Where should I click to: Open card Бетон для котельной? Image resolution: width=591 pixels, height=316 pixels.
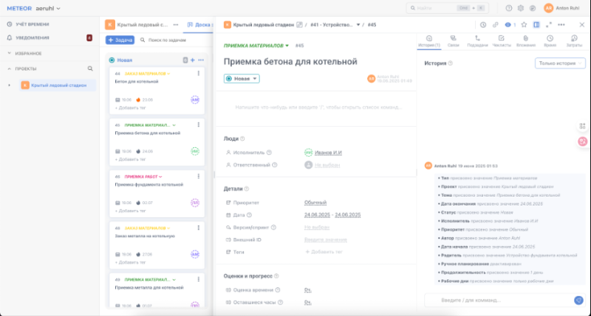coord(137,82)
